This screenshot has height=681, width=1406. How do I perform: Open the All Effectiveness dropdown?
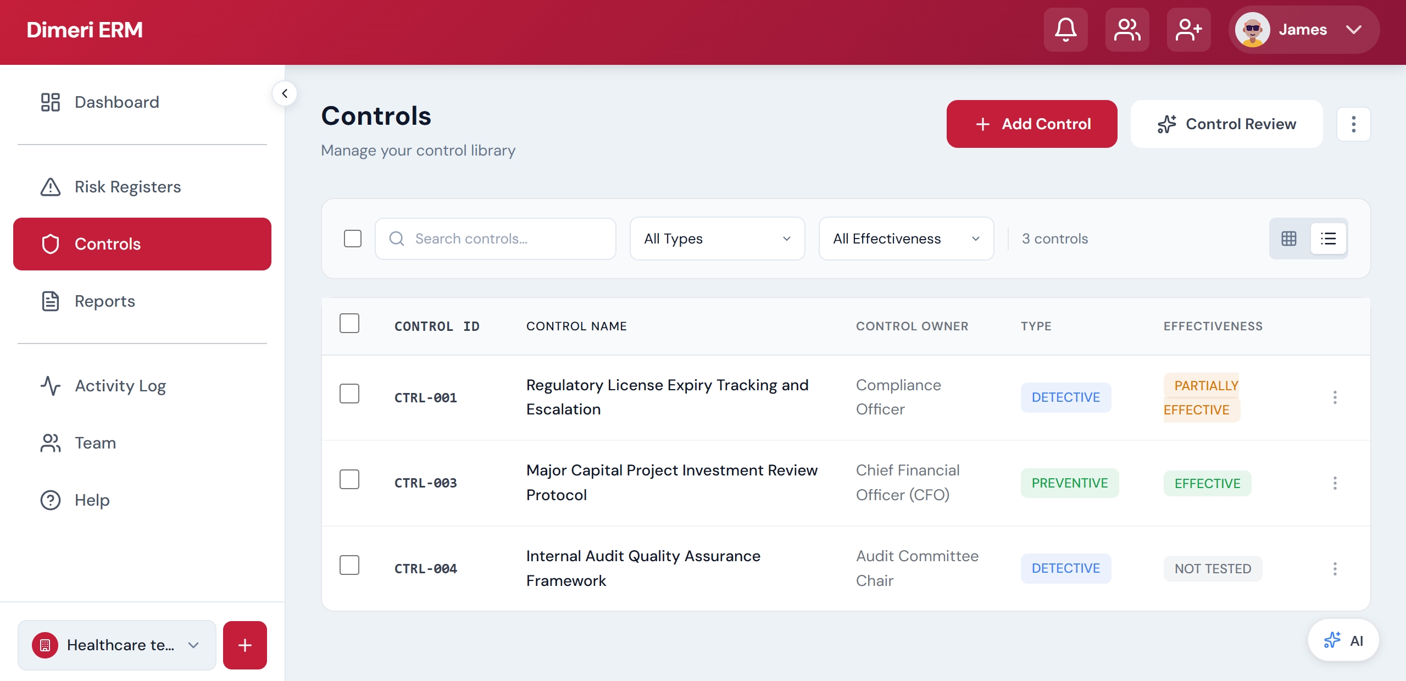coord(906,239)
